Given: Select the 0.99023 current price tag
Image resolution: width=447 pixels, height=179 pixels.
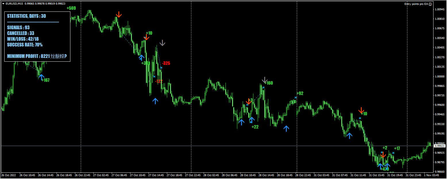Looking at the screenshot, I should (440, 146).
